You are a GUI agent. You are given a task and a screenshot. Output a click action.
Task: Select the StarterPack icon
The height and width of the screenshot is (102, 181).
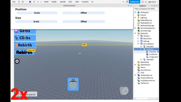pos(138,62)
